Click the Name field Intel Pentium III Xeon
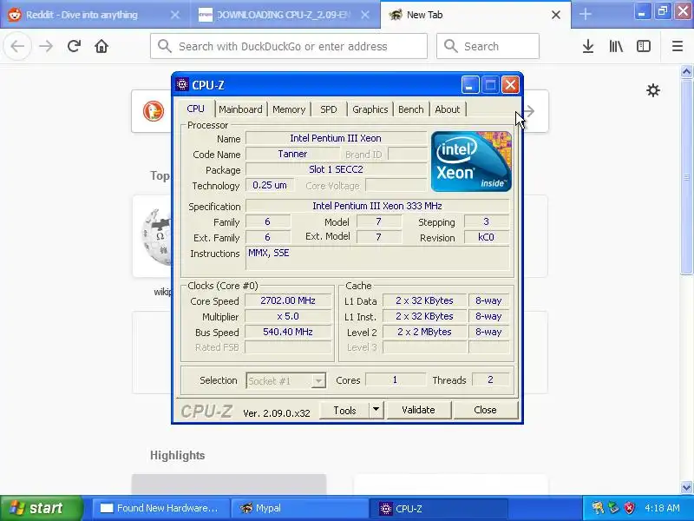Screen dimensions: 694x521 (336, 138)
